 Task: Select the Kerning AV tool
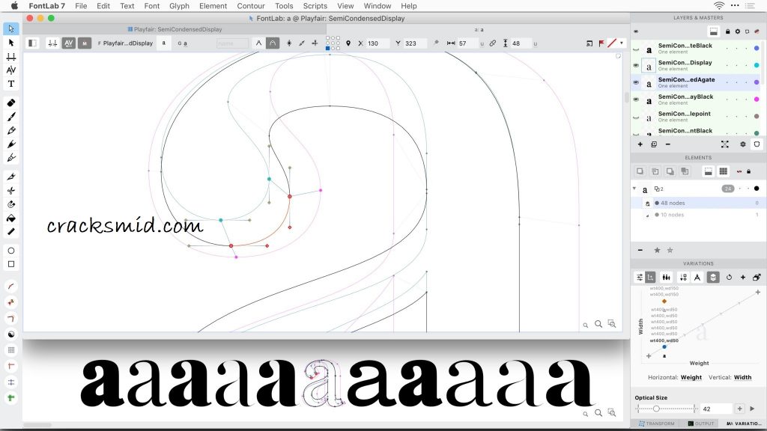pos(11,70)
